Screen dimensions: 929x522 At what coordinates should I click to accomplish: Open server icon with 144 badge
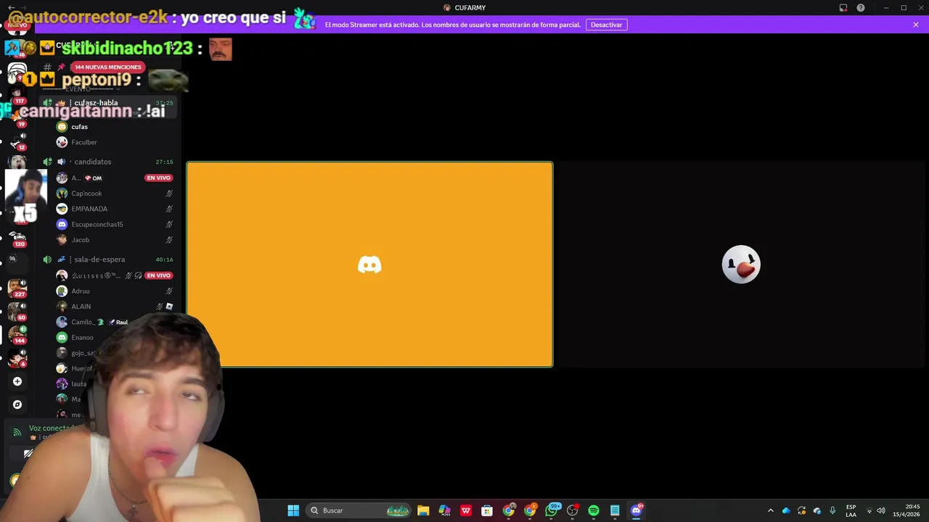(17, 335)
